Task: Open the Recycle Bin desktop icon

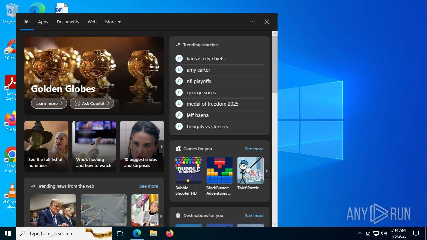Action: click(10, 13)
